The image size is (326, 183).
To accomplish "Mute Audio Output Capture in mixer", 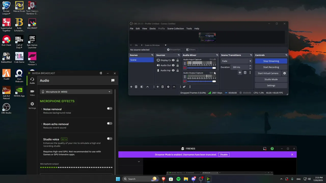I will 185,81.
